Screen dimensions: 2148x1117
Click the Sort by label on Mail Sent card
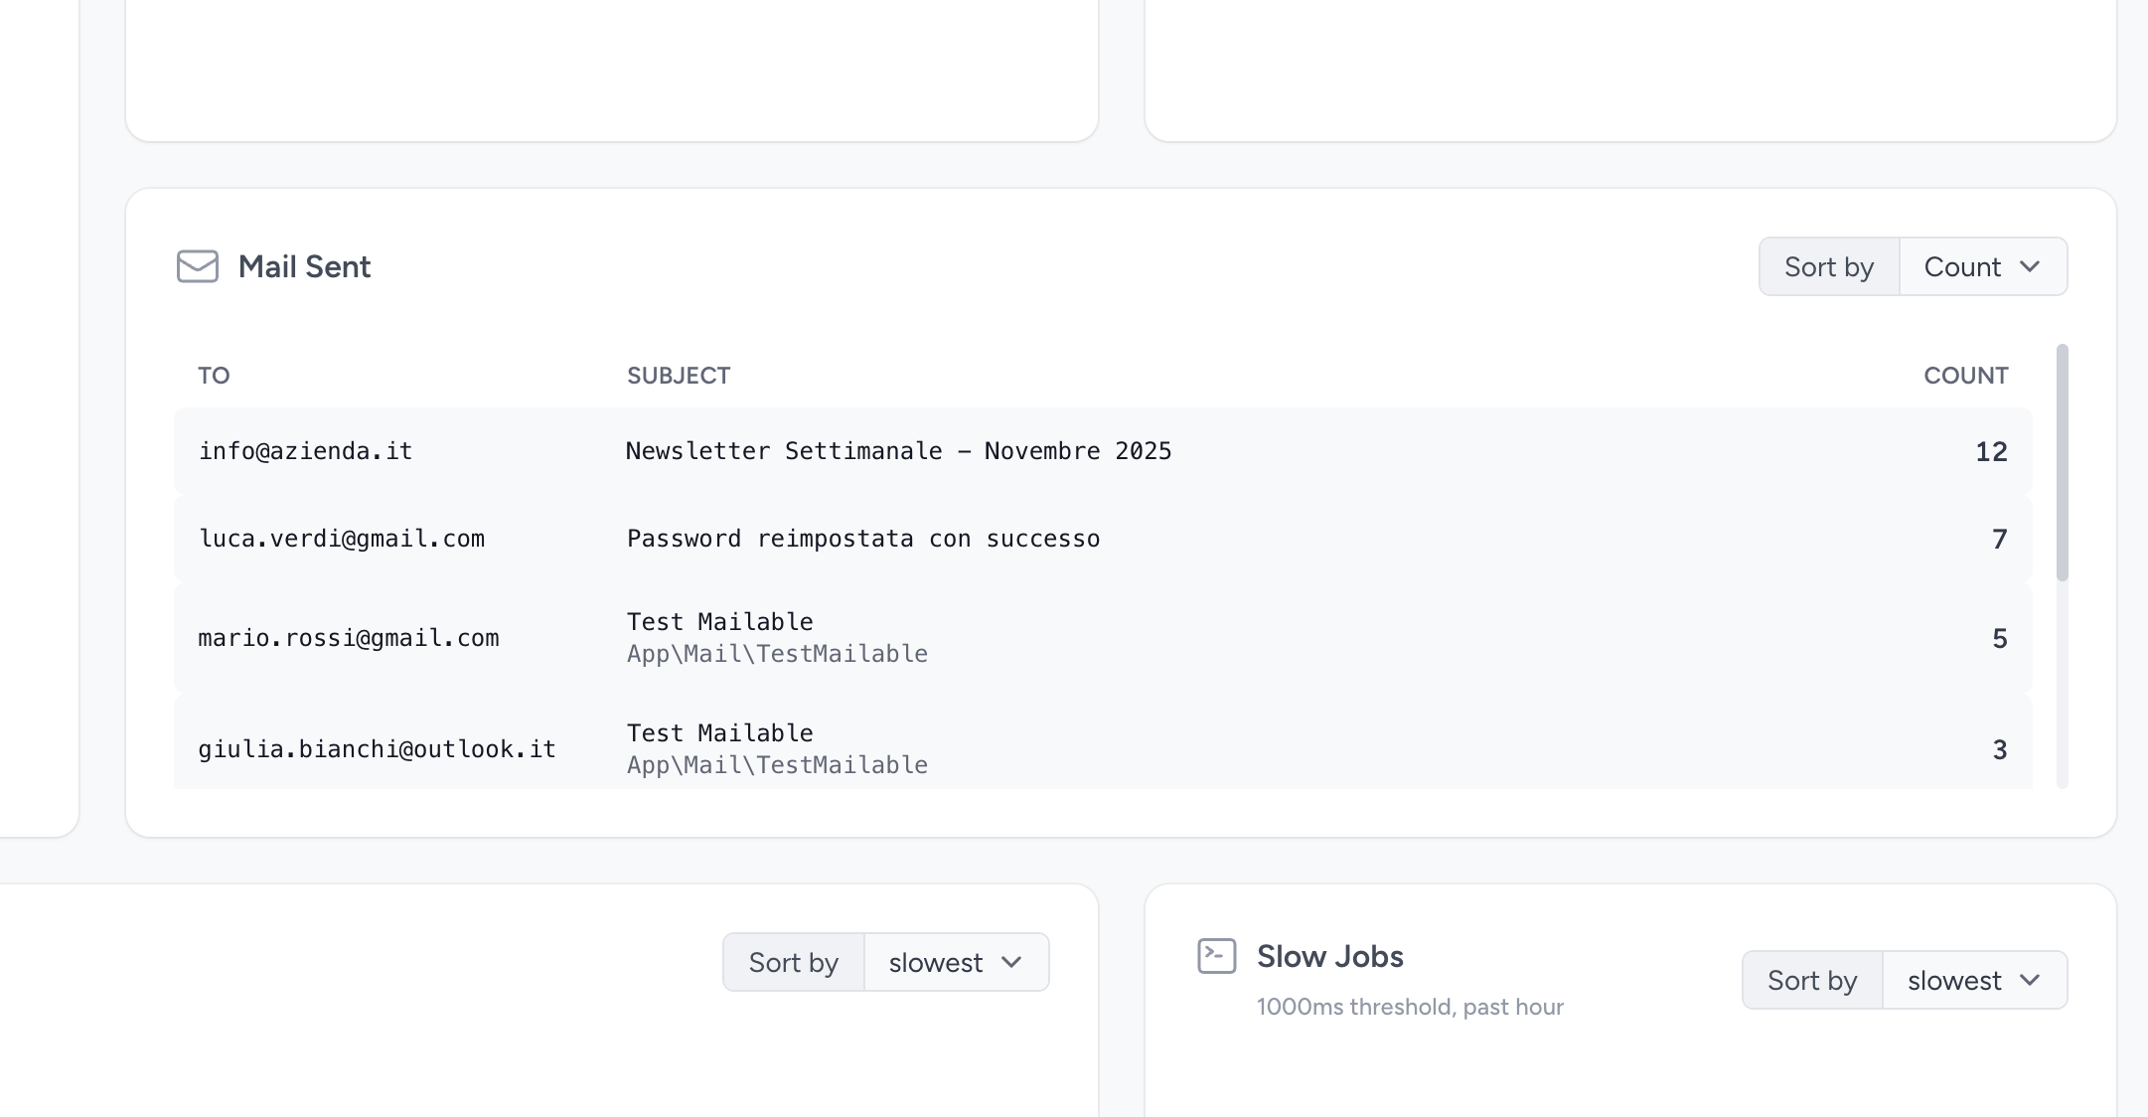coord(1828,266)
